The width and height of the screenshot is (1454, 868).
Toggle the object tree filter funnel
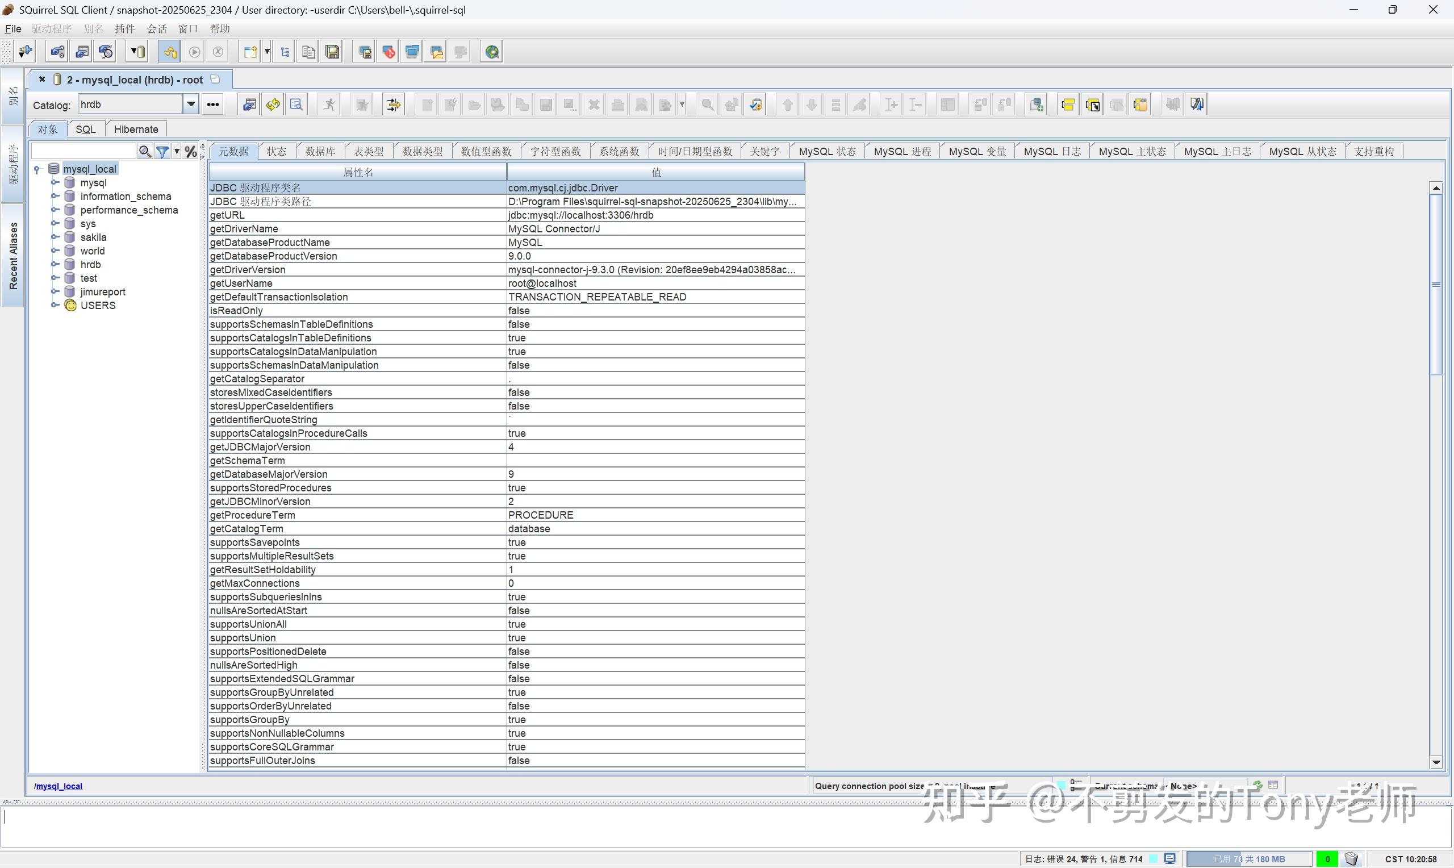(163, 151)
